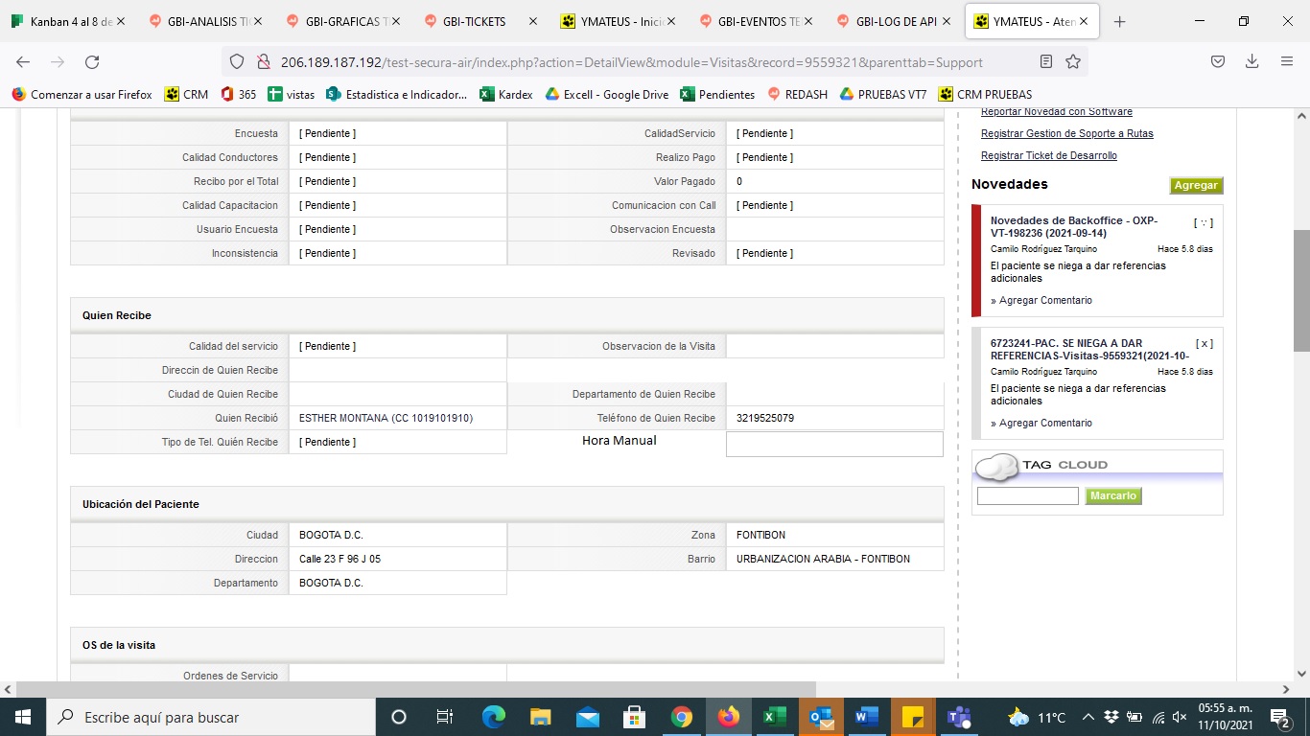Open File Explorer from taskbar
Viewport: 1310px width, 736px height.
(x=541, y=717)
